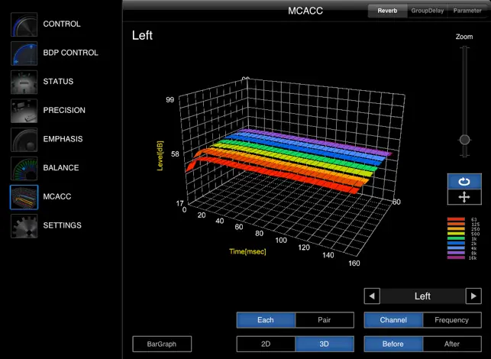
Task: Click the CONTROL menu label
Action: (62, 24)
